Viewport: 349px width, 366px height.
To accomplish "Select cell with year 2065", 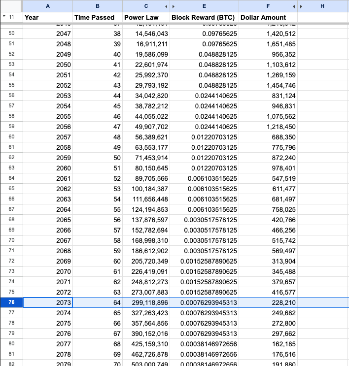I will pos(48,220).
